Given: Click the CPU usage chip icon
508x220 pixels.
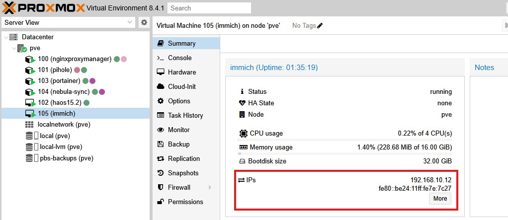Looking at the screenshot, I should [x=243, y=133].
